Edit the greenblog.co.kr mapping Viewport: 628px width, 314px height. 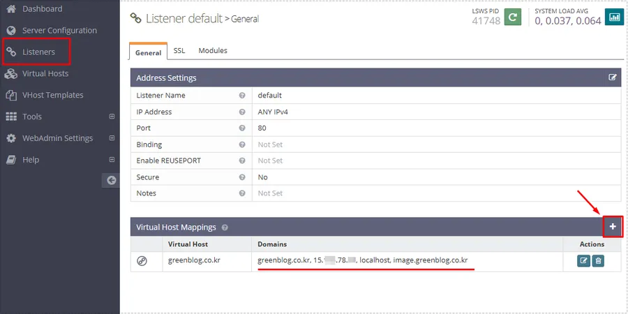pyautogui.click(x=583, y=261)
